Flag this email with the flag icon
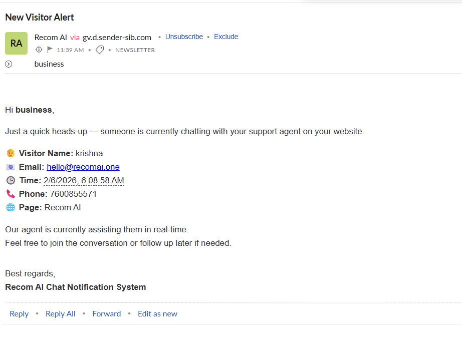 pos(50,50)
